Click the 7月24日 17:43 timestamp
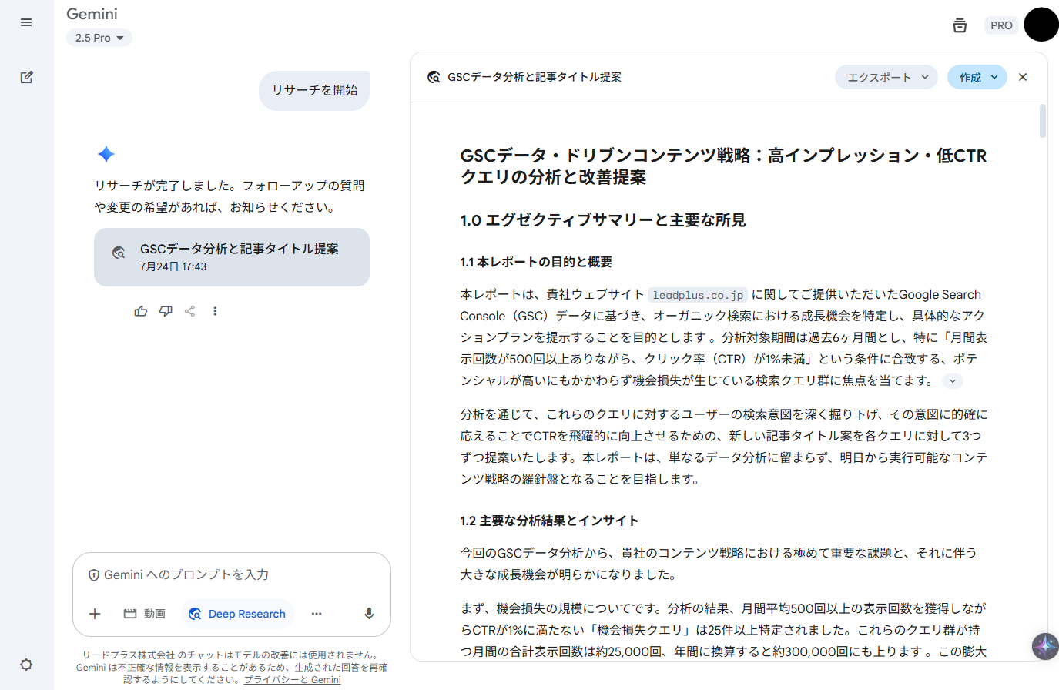 click(173, 266)
